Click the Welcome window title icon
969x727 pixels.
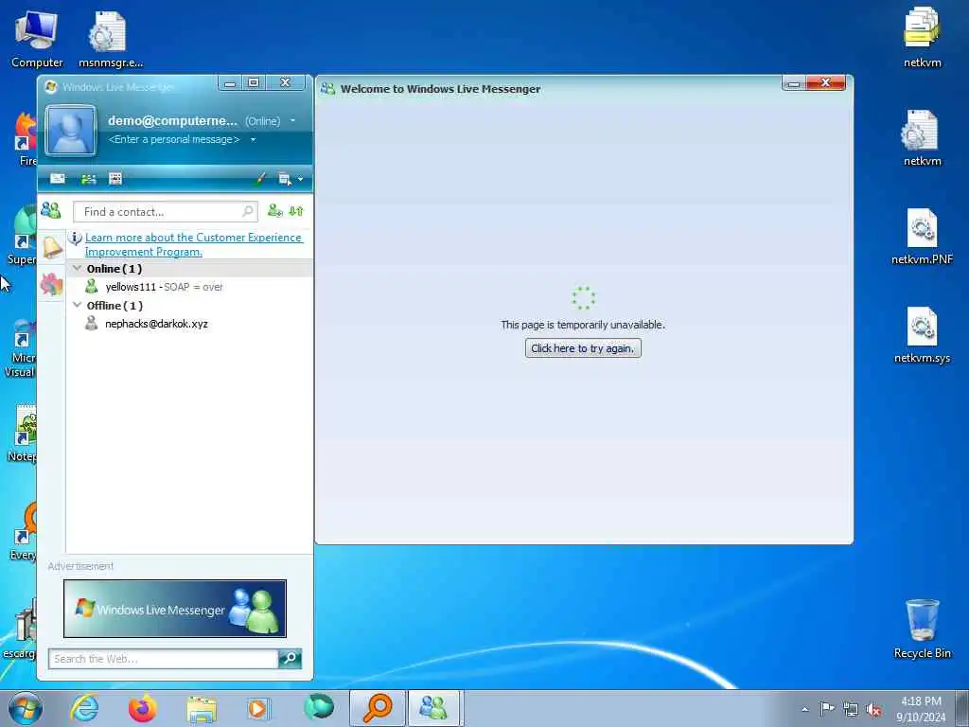327,89
